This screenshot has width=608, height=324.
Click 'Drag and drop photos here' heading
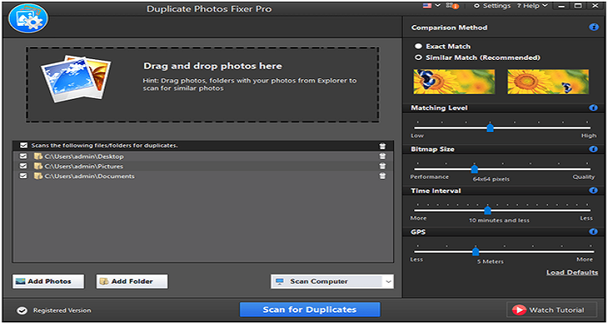(213, 66)
